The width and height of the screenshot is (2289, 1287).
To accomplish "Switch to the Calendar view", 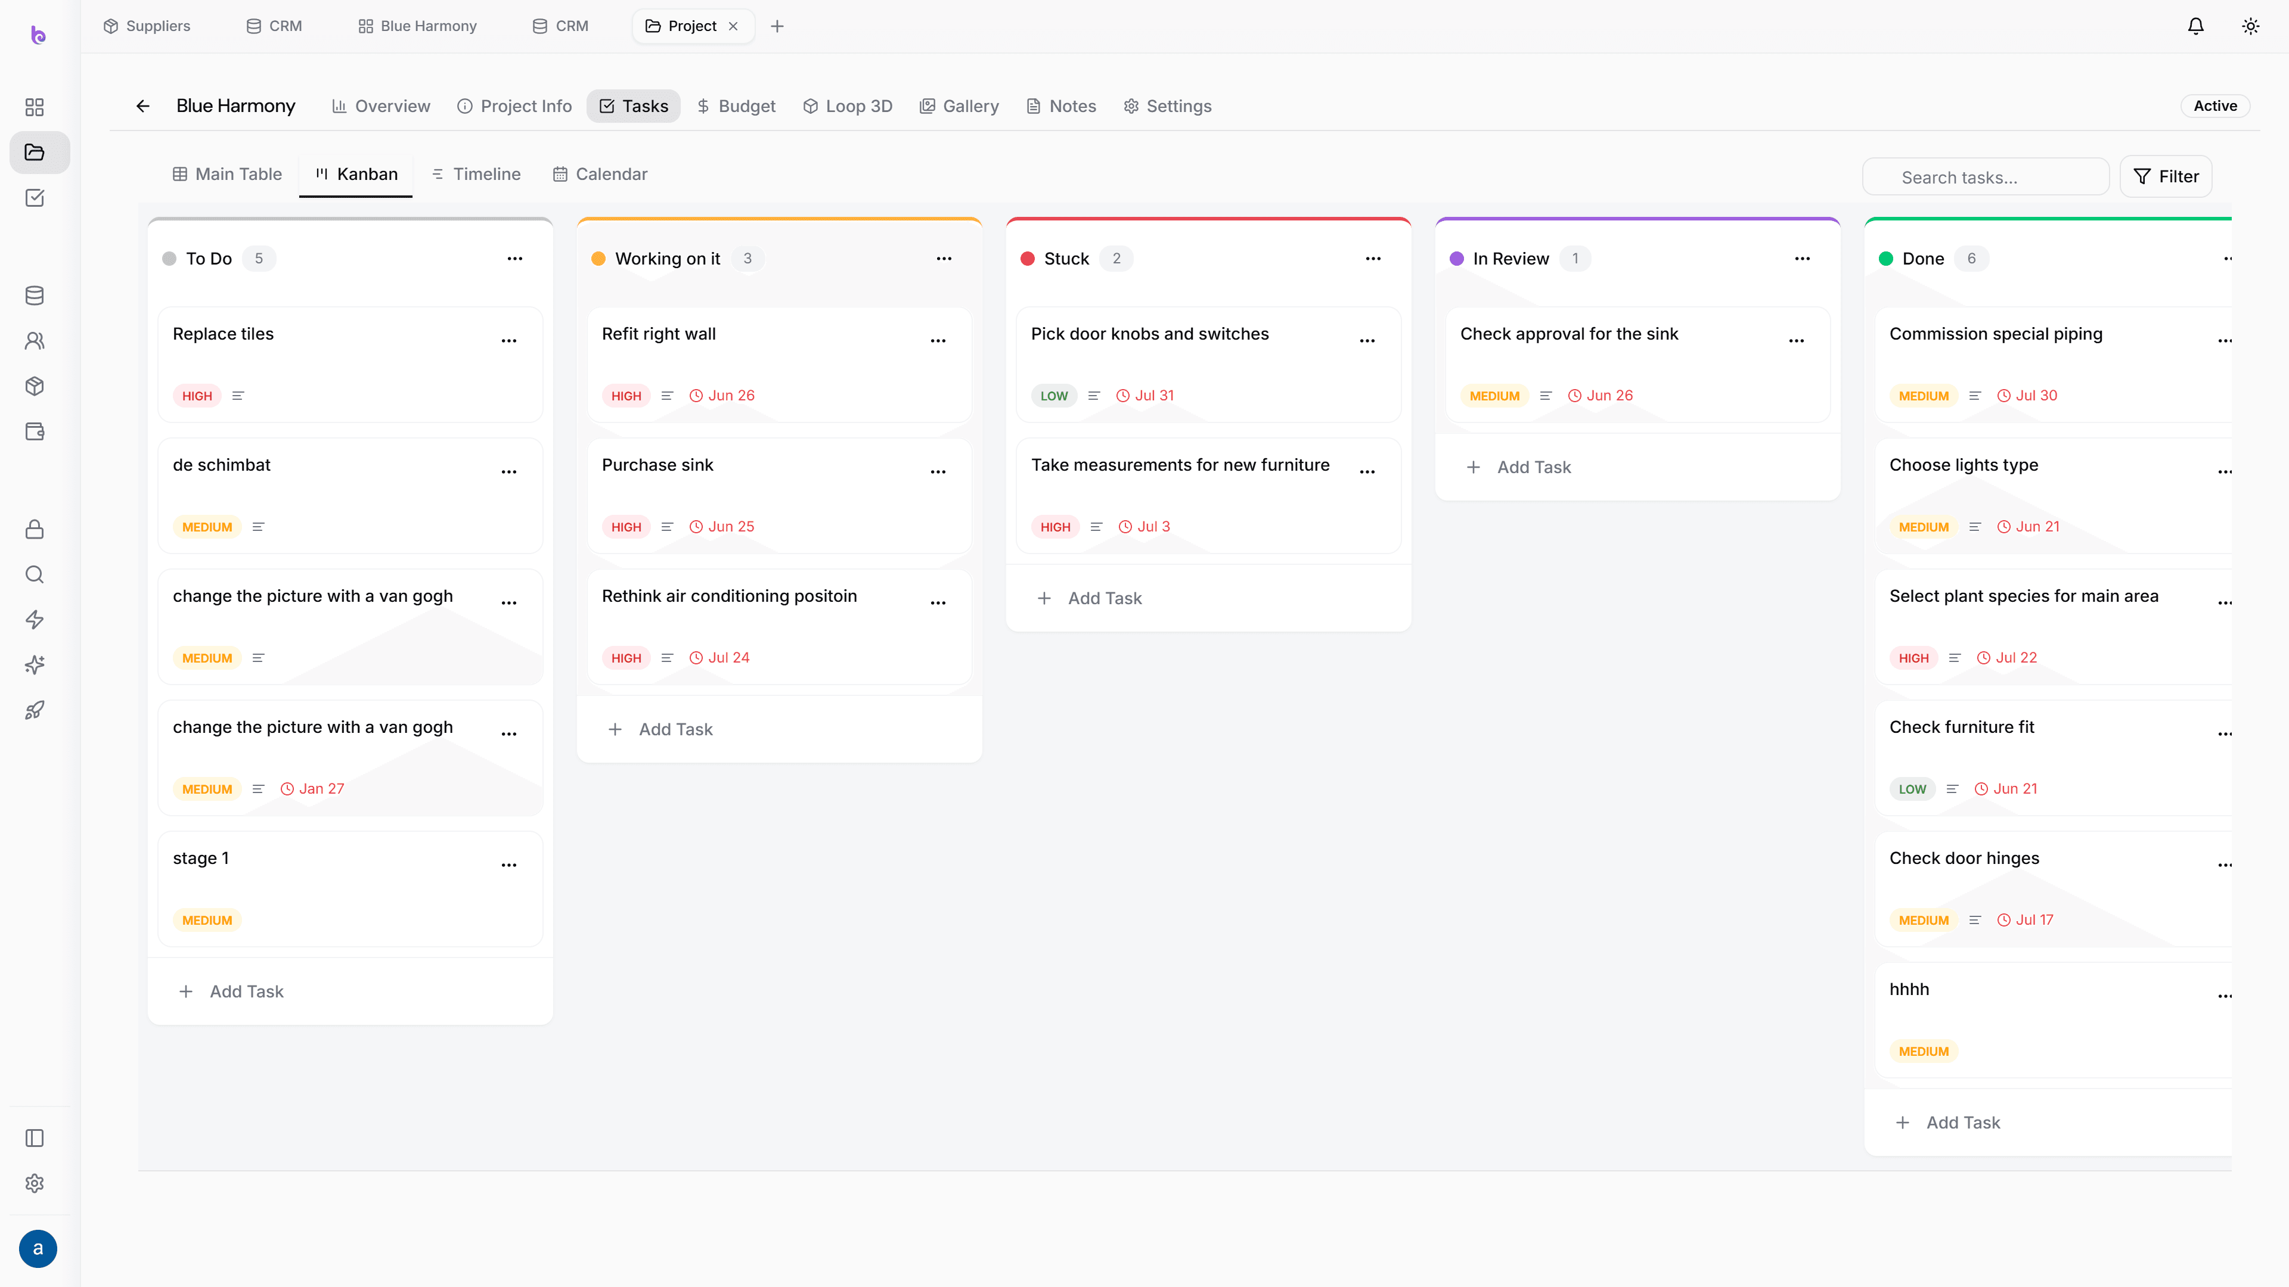I will 601,175.
